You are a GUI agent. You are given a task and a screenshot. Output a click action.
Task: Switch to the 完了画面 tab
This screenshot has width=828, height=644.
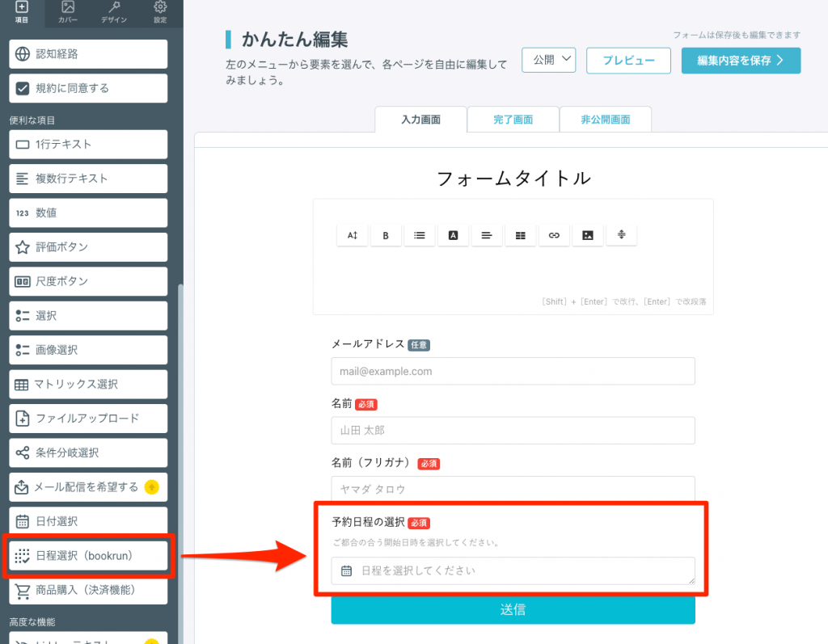point(513,119)
